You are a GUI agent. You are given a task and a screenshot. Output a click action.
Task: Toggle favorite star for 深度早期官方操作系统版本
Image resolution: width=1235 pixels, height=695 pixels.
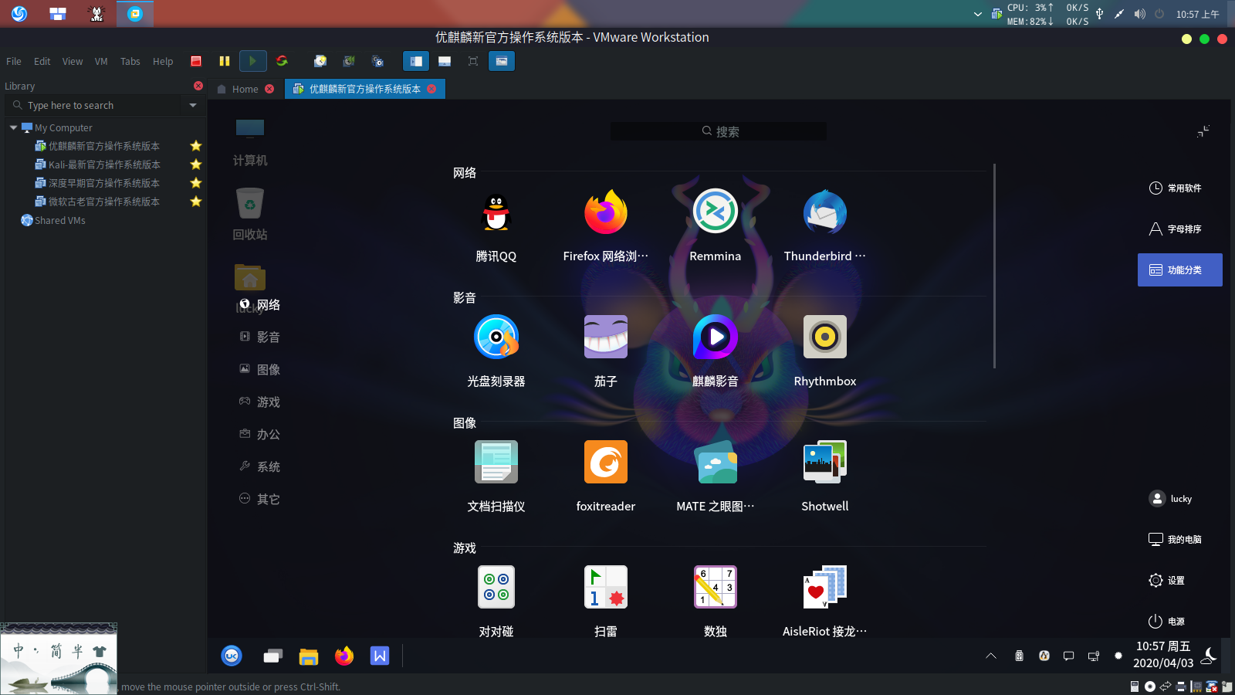click(196, 183)
